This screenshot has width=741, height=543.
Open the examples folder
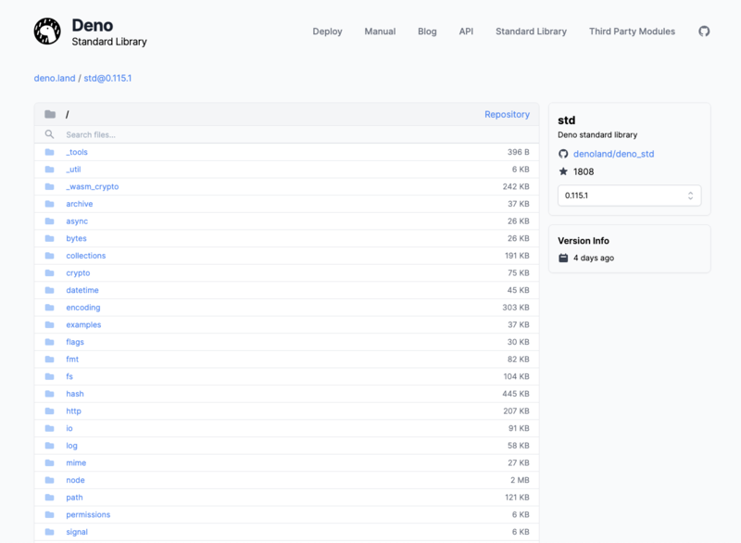tap(83, 324)
